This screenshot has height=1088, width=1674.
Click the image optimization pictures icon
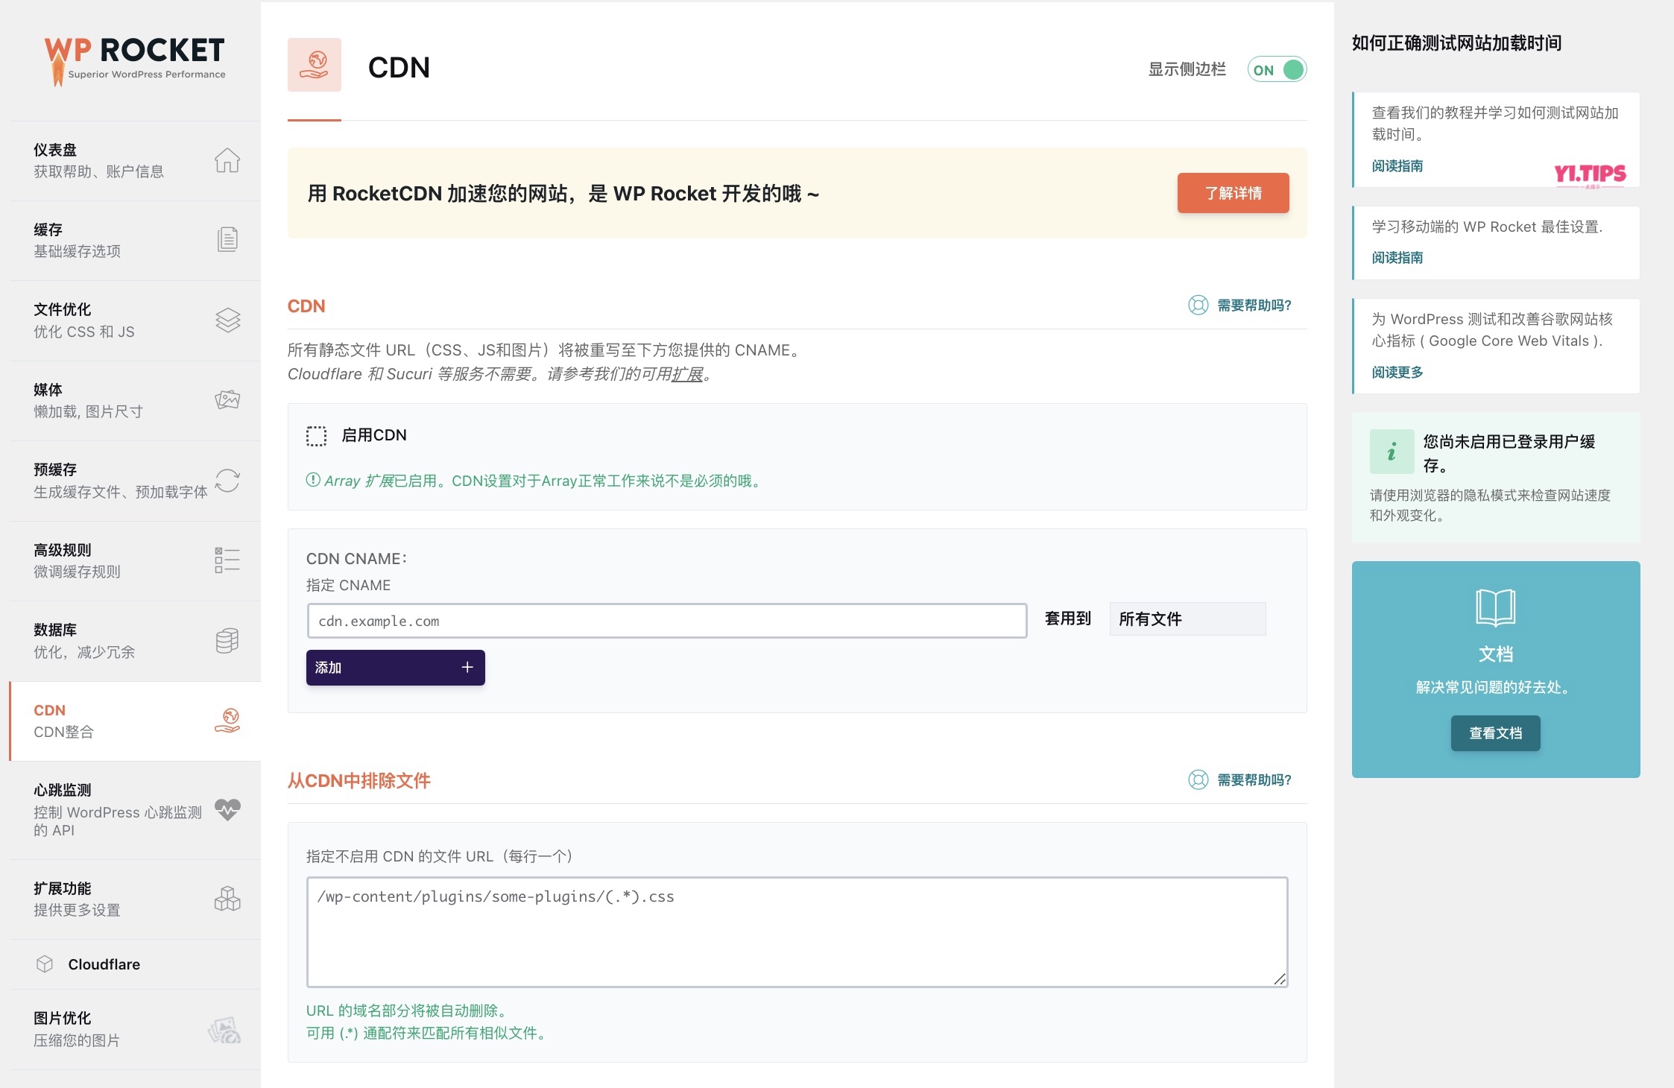tap(224, 1030)
